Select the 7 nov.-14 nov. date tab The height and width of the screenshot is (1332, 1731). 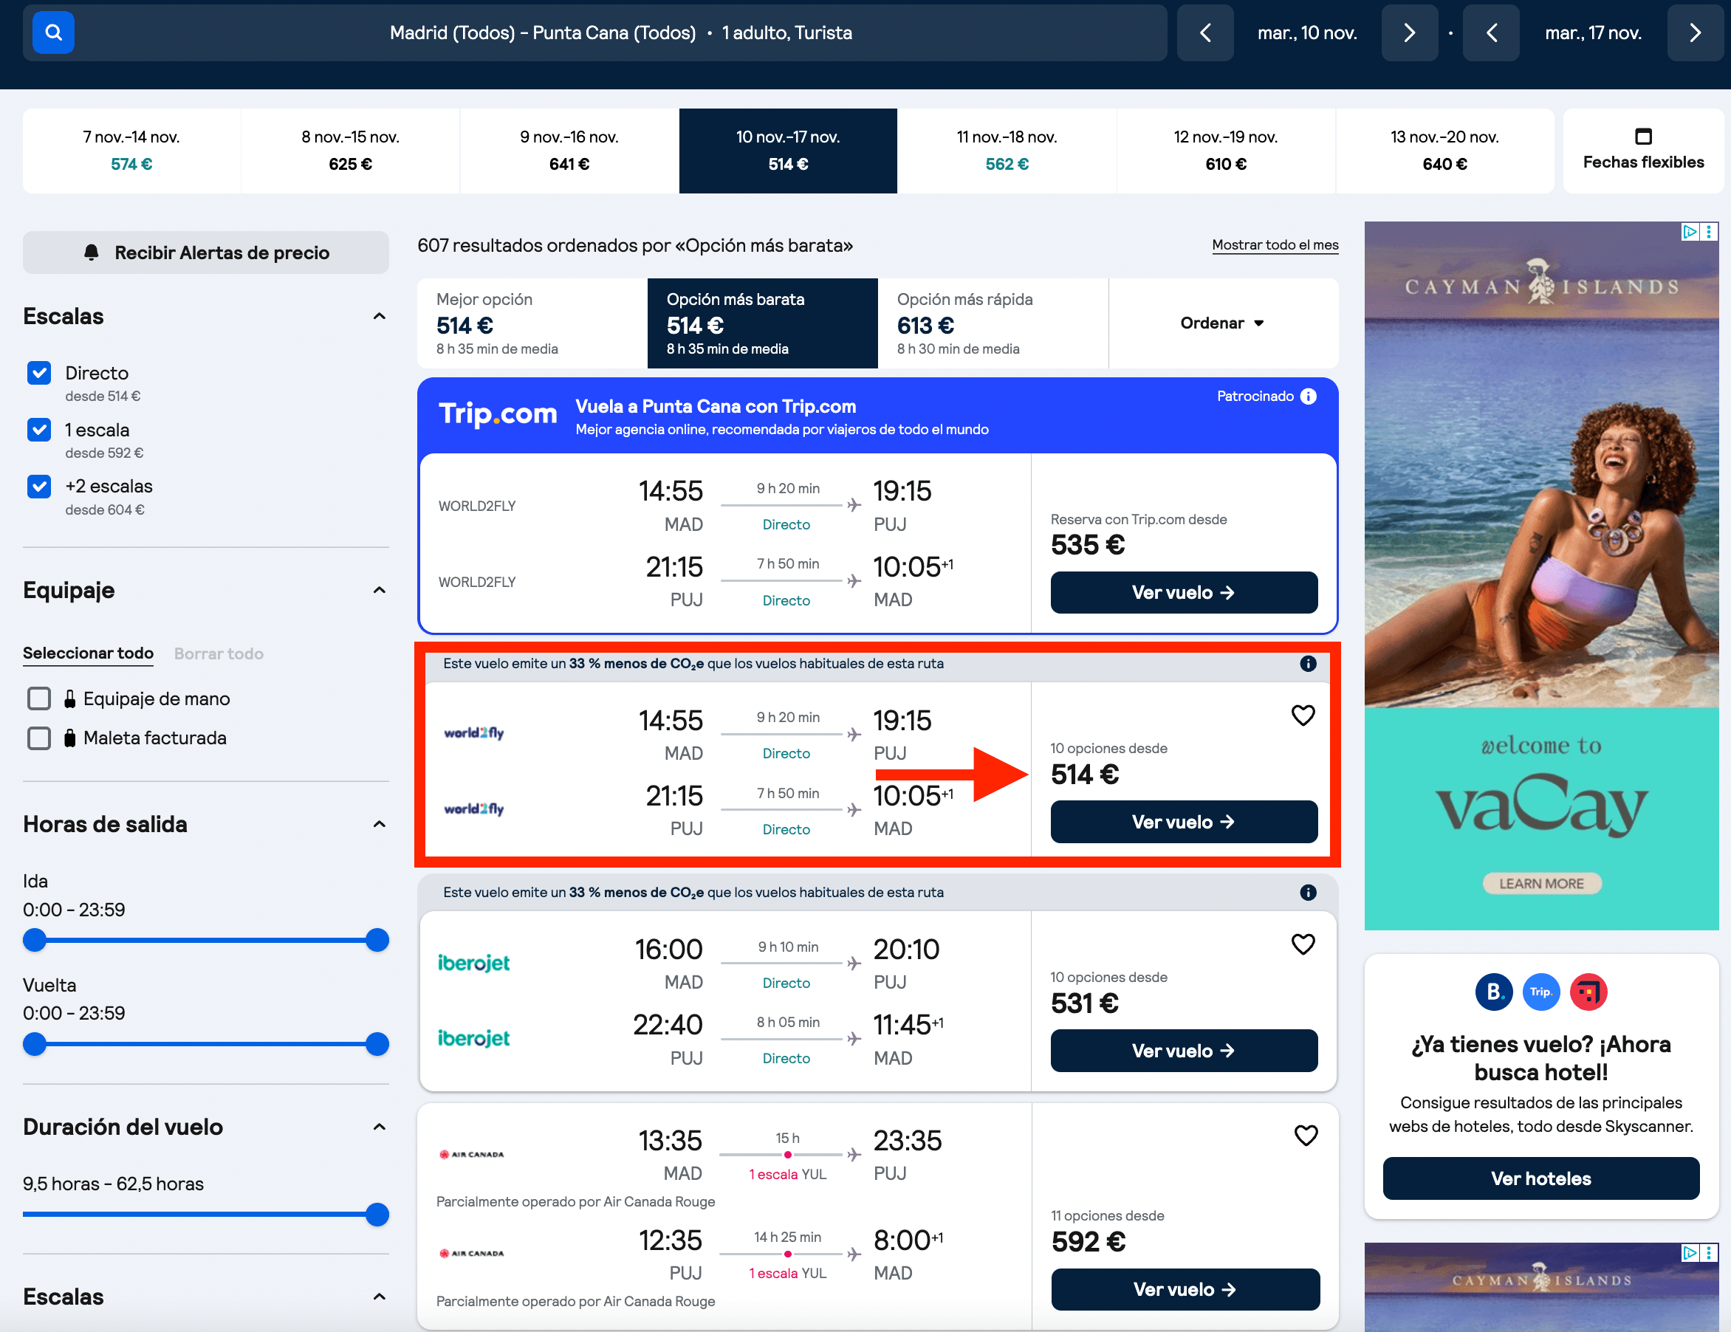(131, 151)
